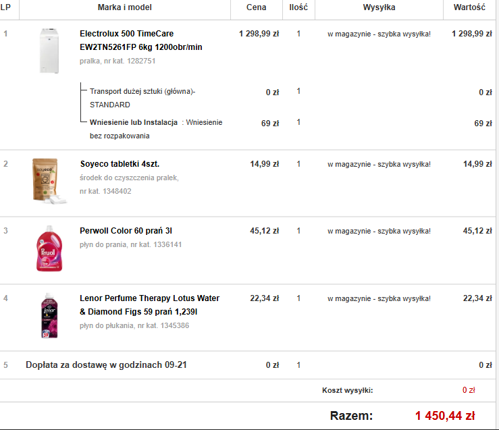Click 'Dopłata za dostawę w godzinach 09-21'
Screen dimensions: 499x430
[x=106, y=365]
